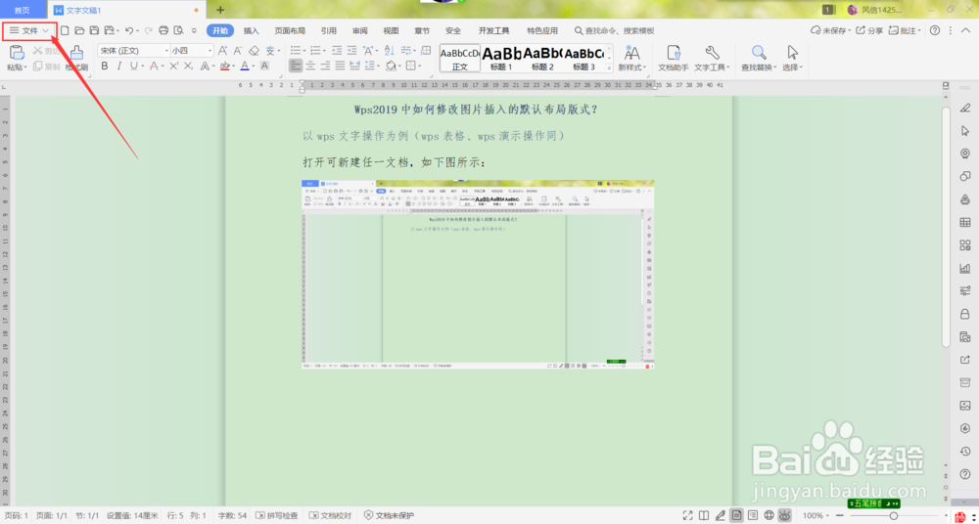Toggle Bold formatting

[x=105, y=65]
